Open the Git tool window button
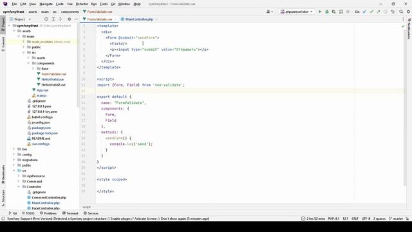Image resolution: width=412 pixels, height=232 pixels. [13, 213]
